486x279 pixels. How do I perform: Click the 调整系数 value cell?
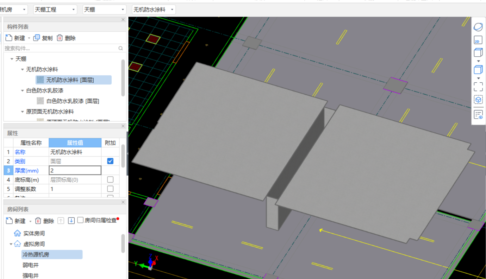pyautogui.click(x=75, y=189)
